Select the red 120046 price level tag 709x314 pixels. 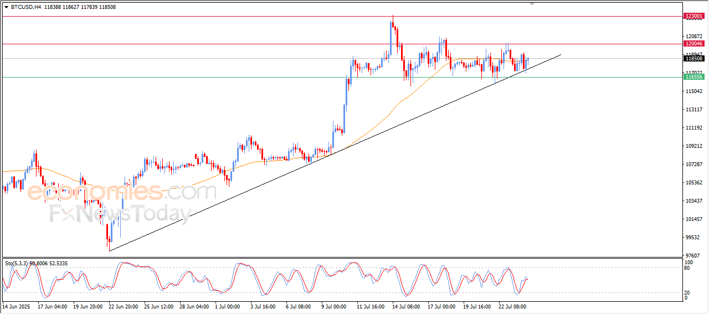[x=693, y=44]
